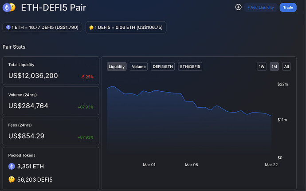The image size is (306, 191).
Task: Show the ETH/DEFI5 rate chart
Action: 190,66
